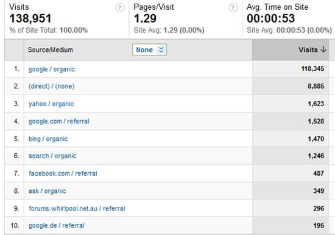Open the ask / organic link
Image resolution: width=335 pixels, height=235 pixels.
pos(48,191)
